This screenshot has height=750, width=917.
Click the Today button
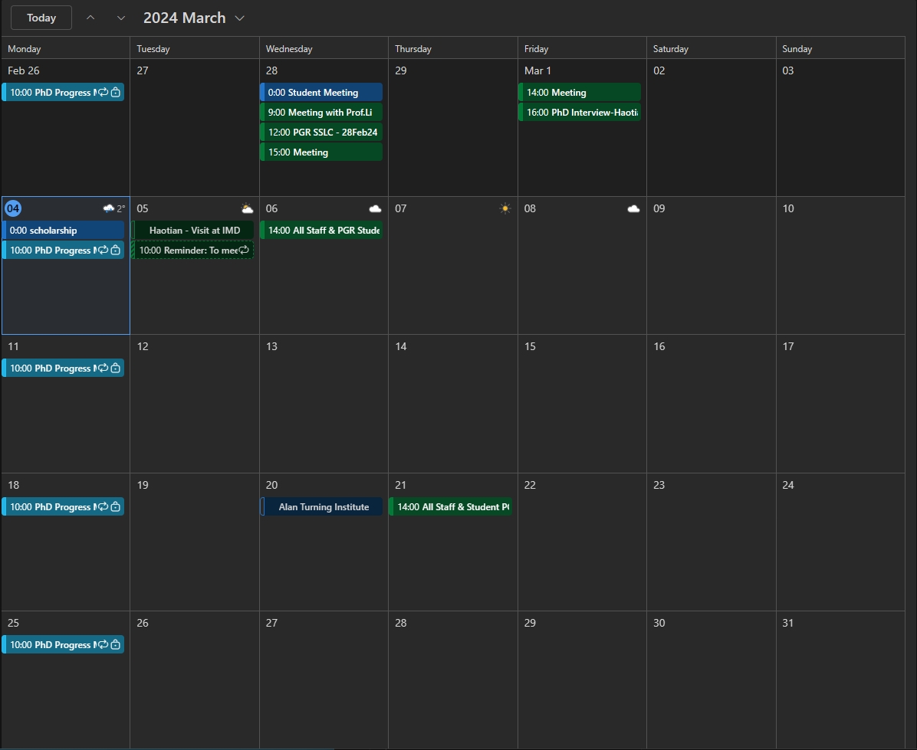tap(41, 18)
